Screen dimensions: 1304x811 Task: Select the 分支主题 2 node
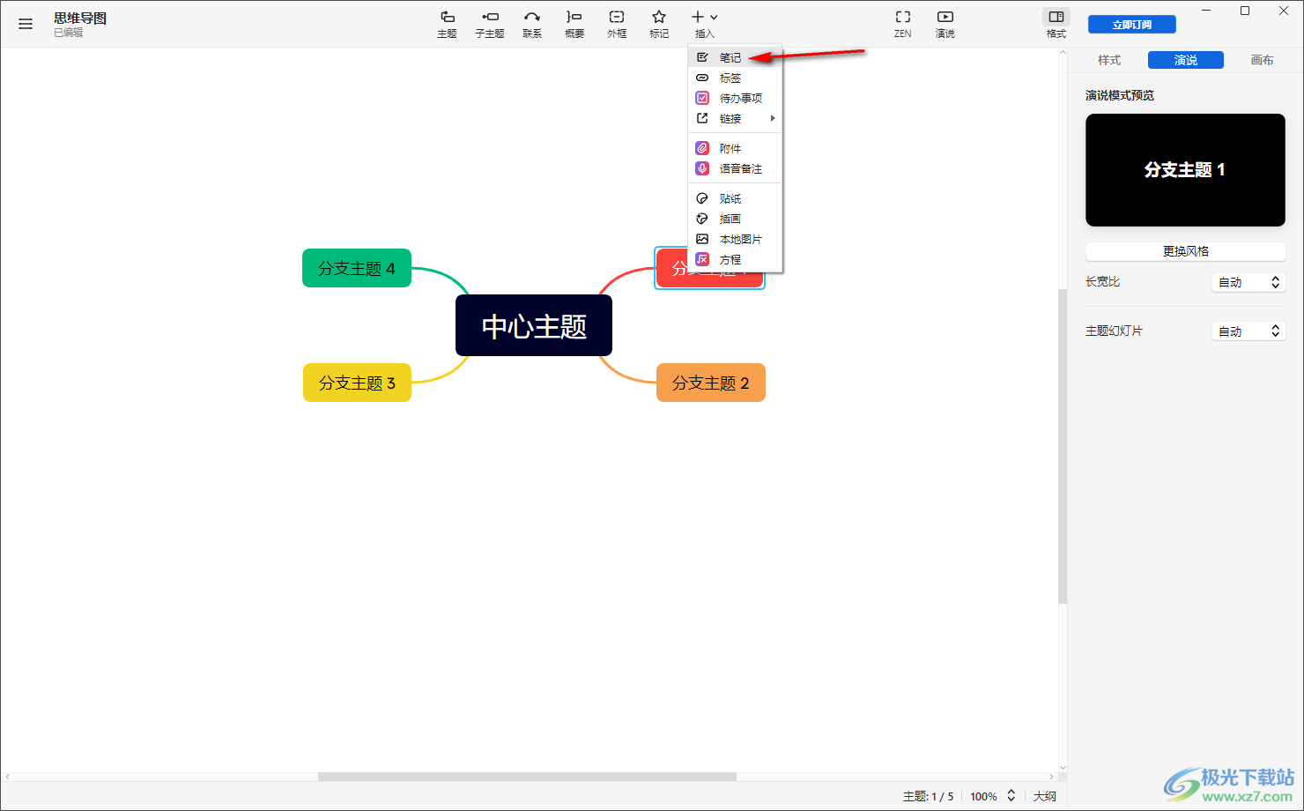tap(711, 383)
